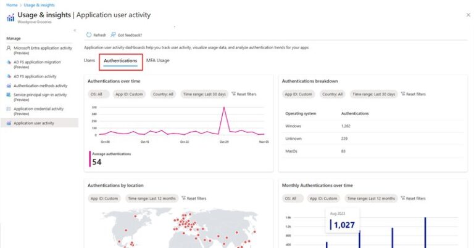
Task: Click the Usage & insights chart icon in the header
Action: (x=10, y=18)
